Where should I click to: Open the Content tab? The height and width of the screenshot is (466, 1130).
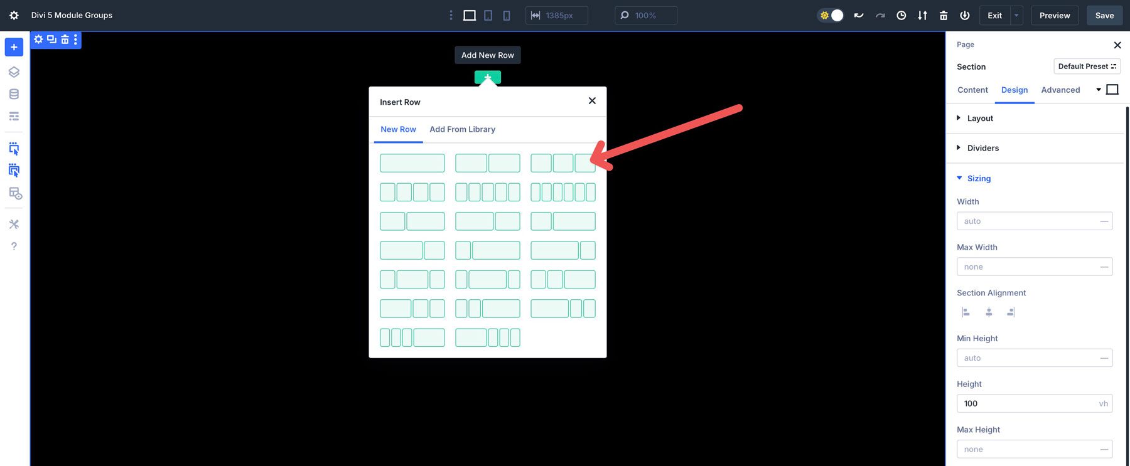click(x=972, y=90)
